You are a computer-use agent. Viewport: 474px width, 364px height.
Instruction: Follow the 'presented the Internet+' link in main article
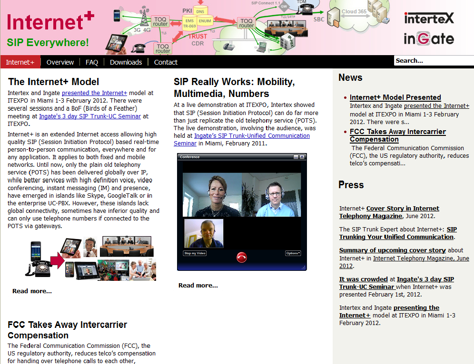tap(95, 93)
